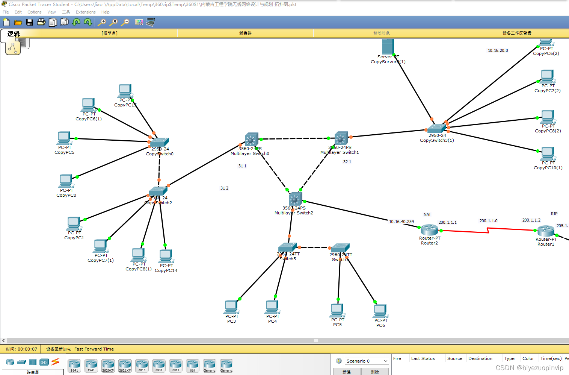Zoom in with the plus magnifier
The image size is (569, 375).
pos(101,22)
